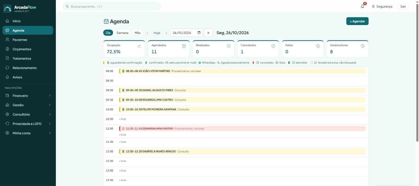Open Gabriela Nunes Araújo 12:00 appointment
This screenshot has height=186, width=419.
(x=242, y=151)
